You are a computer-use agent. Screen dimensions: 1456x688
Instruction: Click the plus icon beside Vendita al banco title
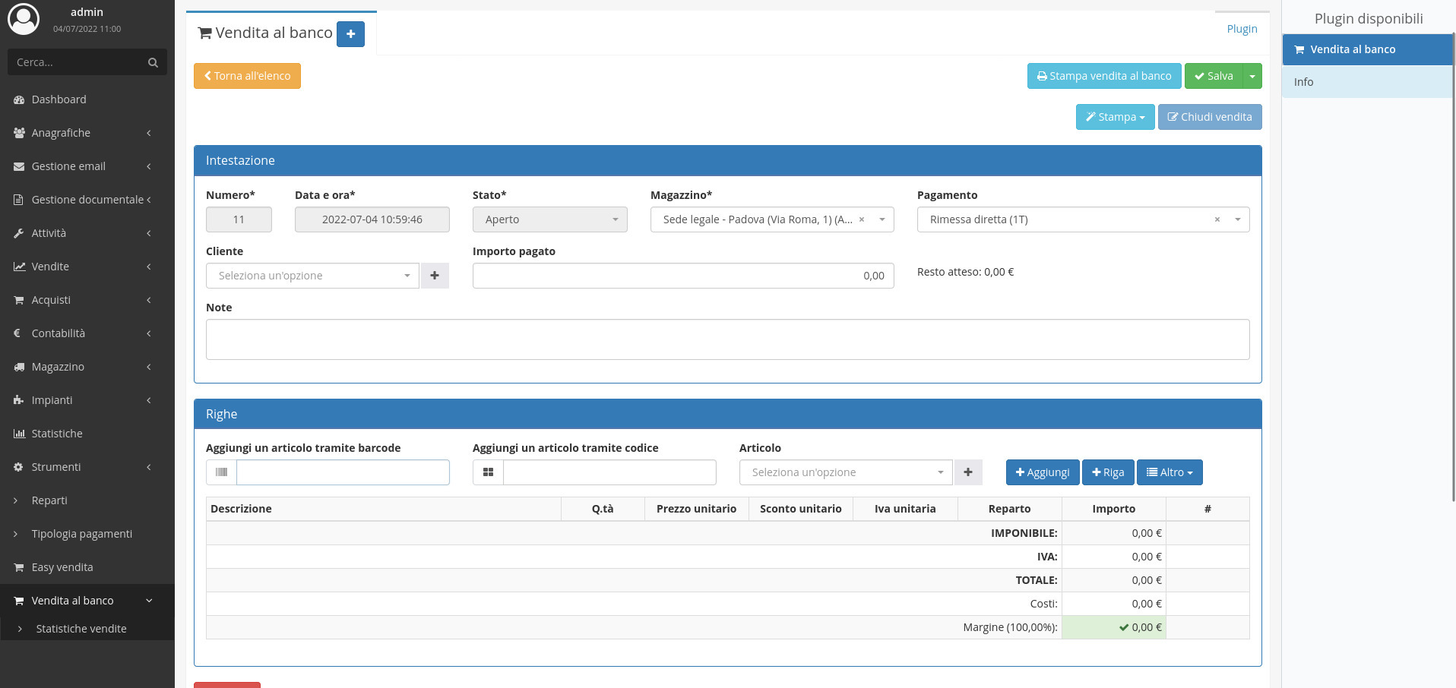point(350,34)
